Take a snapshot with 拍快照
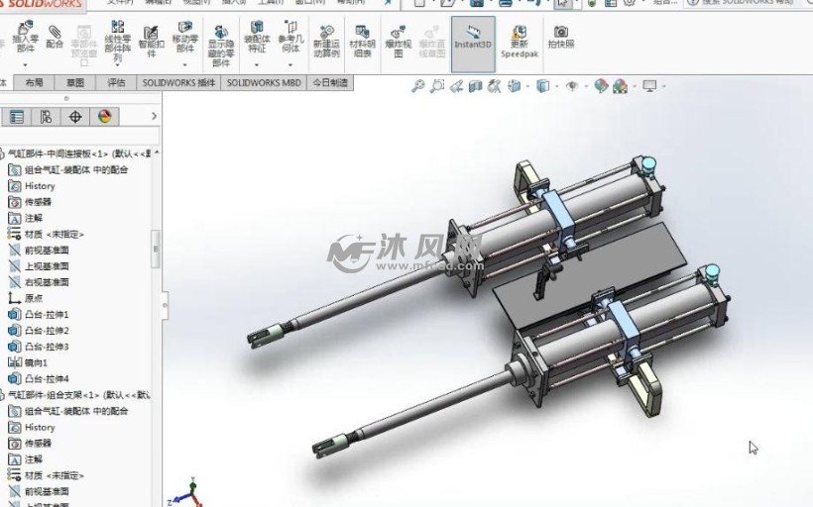 tap(561, 38)
